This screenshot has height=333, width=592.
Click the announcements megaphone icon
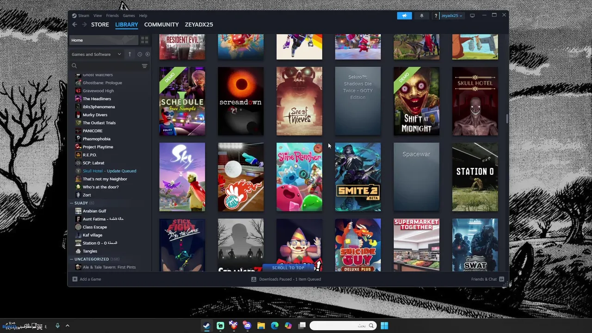point(404,16)
